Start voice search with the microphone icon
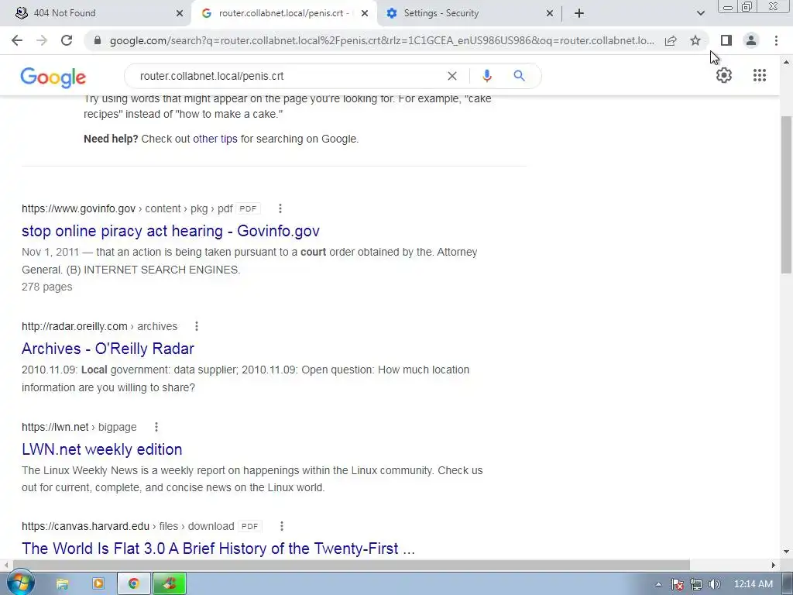This screenshot has width=793, height=595. 486,76
